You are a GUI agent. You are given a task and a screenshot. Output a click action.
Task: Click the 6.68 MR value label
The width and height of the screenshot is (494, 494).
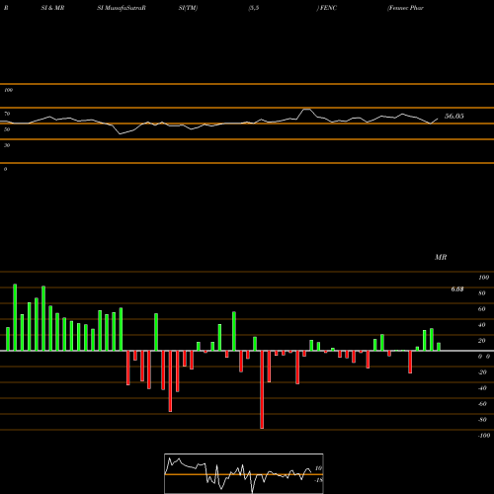point(457,289)
